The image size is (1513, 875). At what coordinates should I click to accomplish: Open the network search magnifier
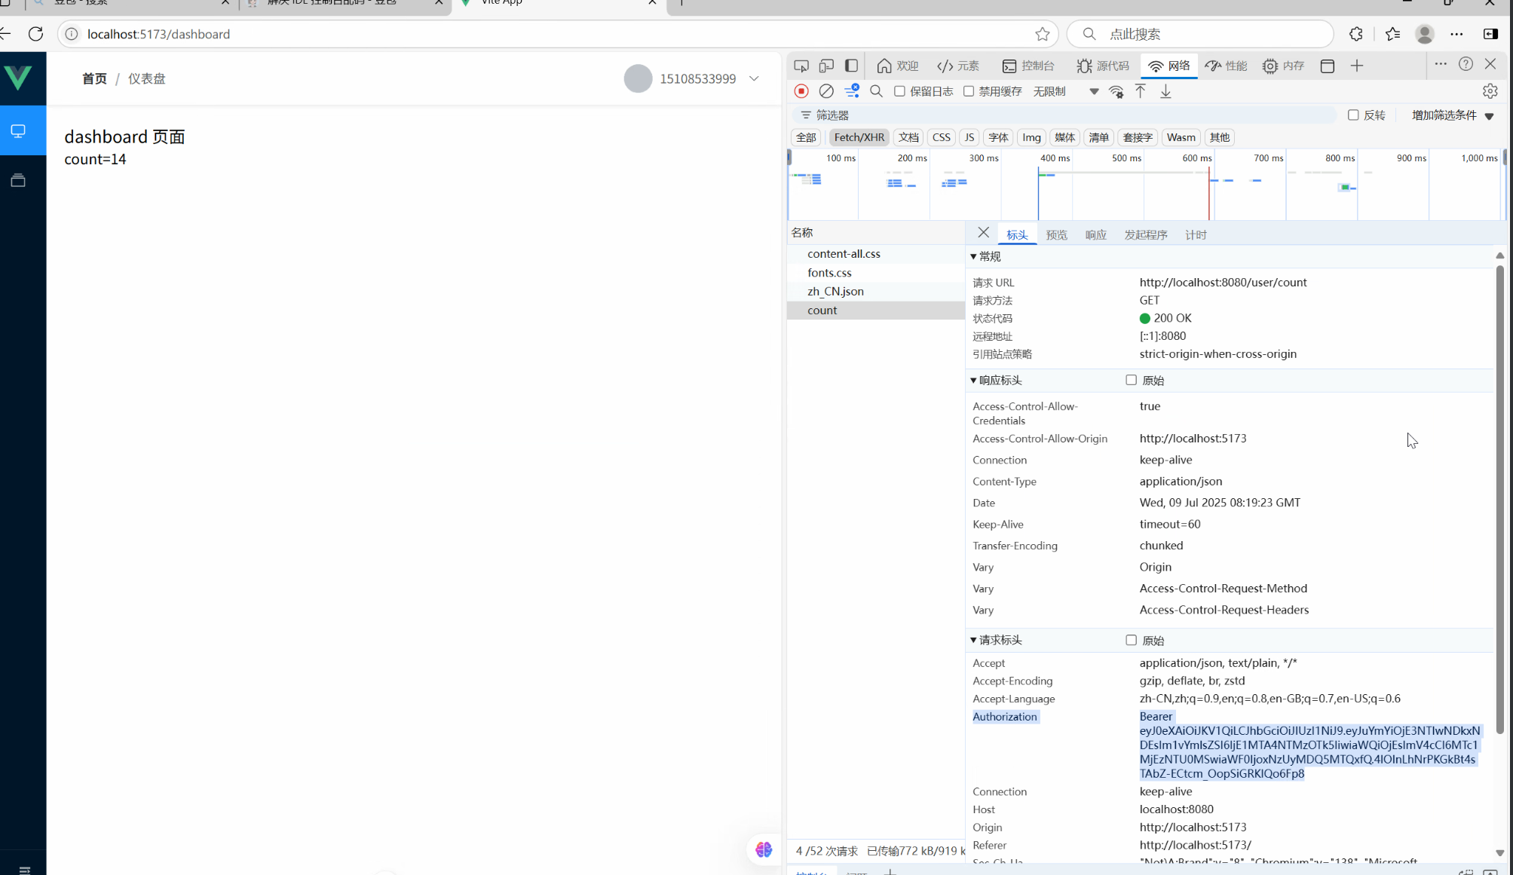pos(876,91)
